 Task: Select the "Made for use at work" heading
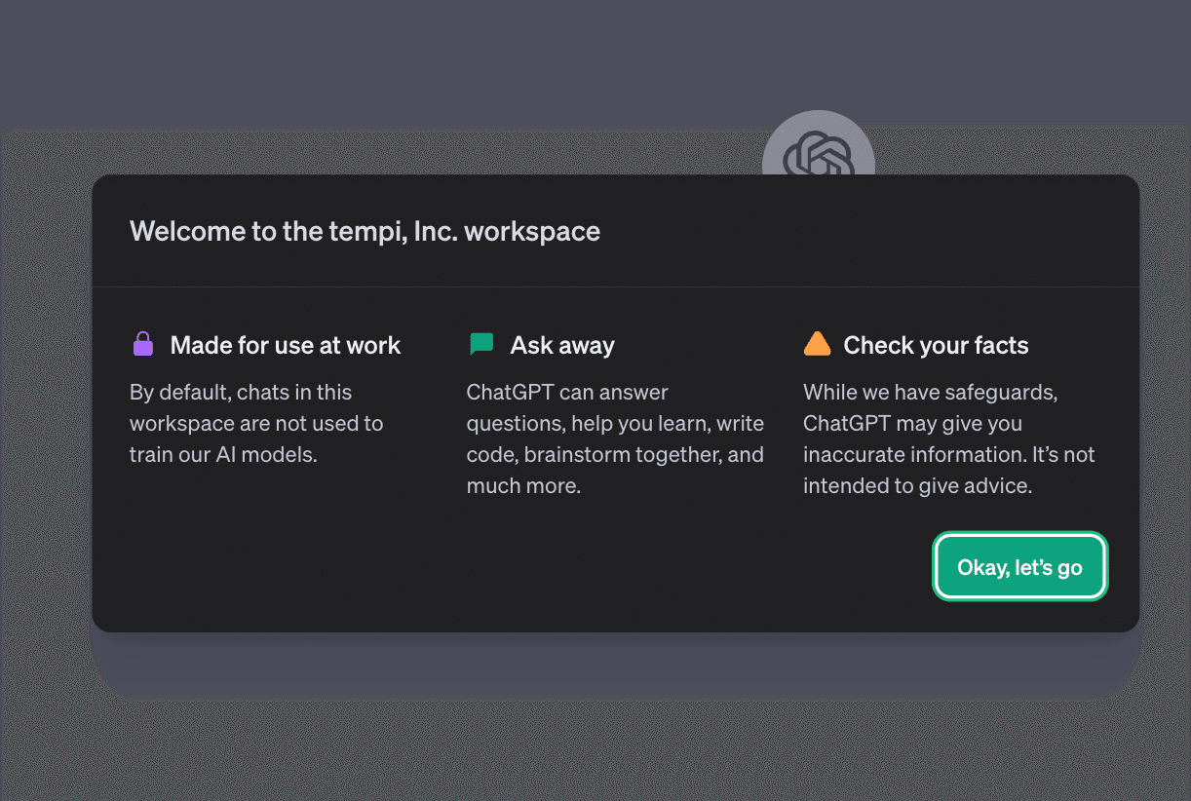click(x=285, y=345)
